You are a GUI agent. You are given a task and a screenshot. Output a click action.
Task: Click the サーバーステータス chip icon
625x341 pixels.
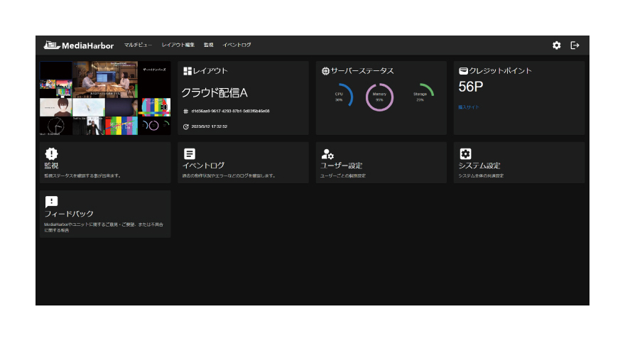326,71
